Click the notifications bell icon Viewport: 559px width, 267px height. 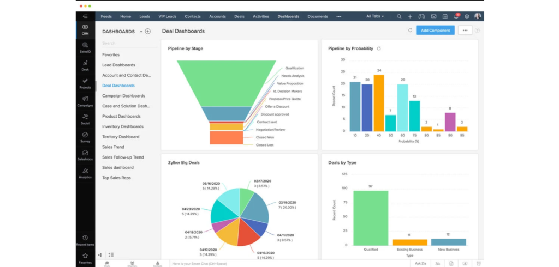pyautogui.click(x=456, y=17)
